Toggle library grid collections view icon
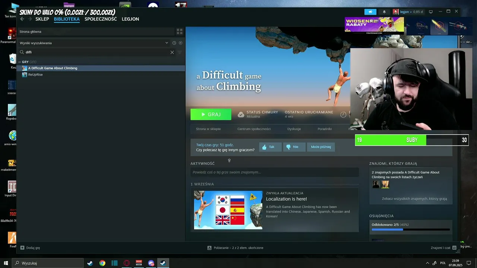 (180, 32)
